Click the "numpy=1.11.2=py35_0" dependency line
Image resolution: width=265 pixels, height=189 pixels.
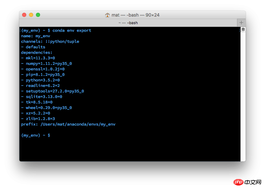(x=49, y=63)
